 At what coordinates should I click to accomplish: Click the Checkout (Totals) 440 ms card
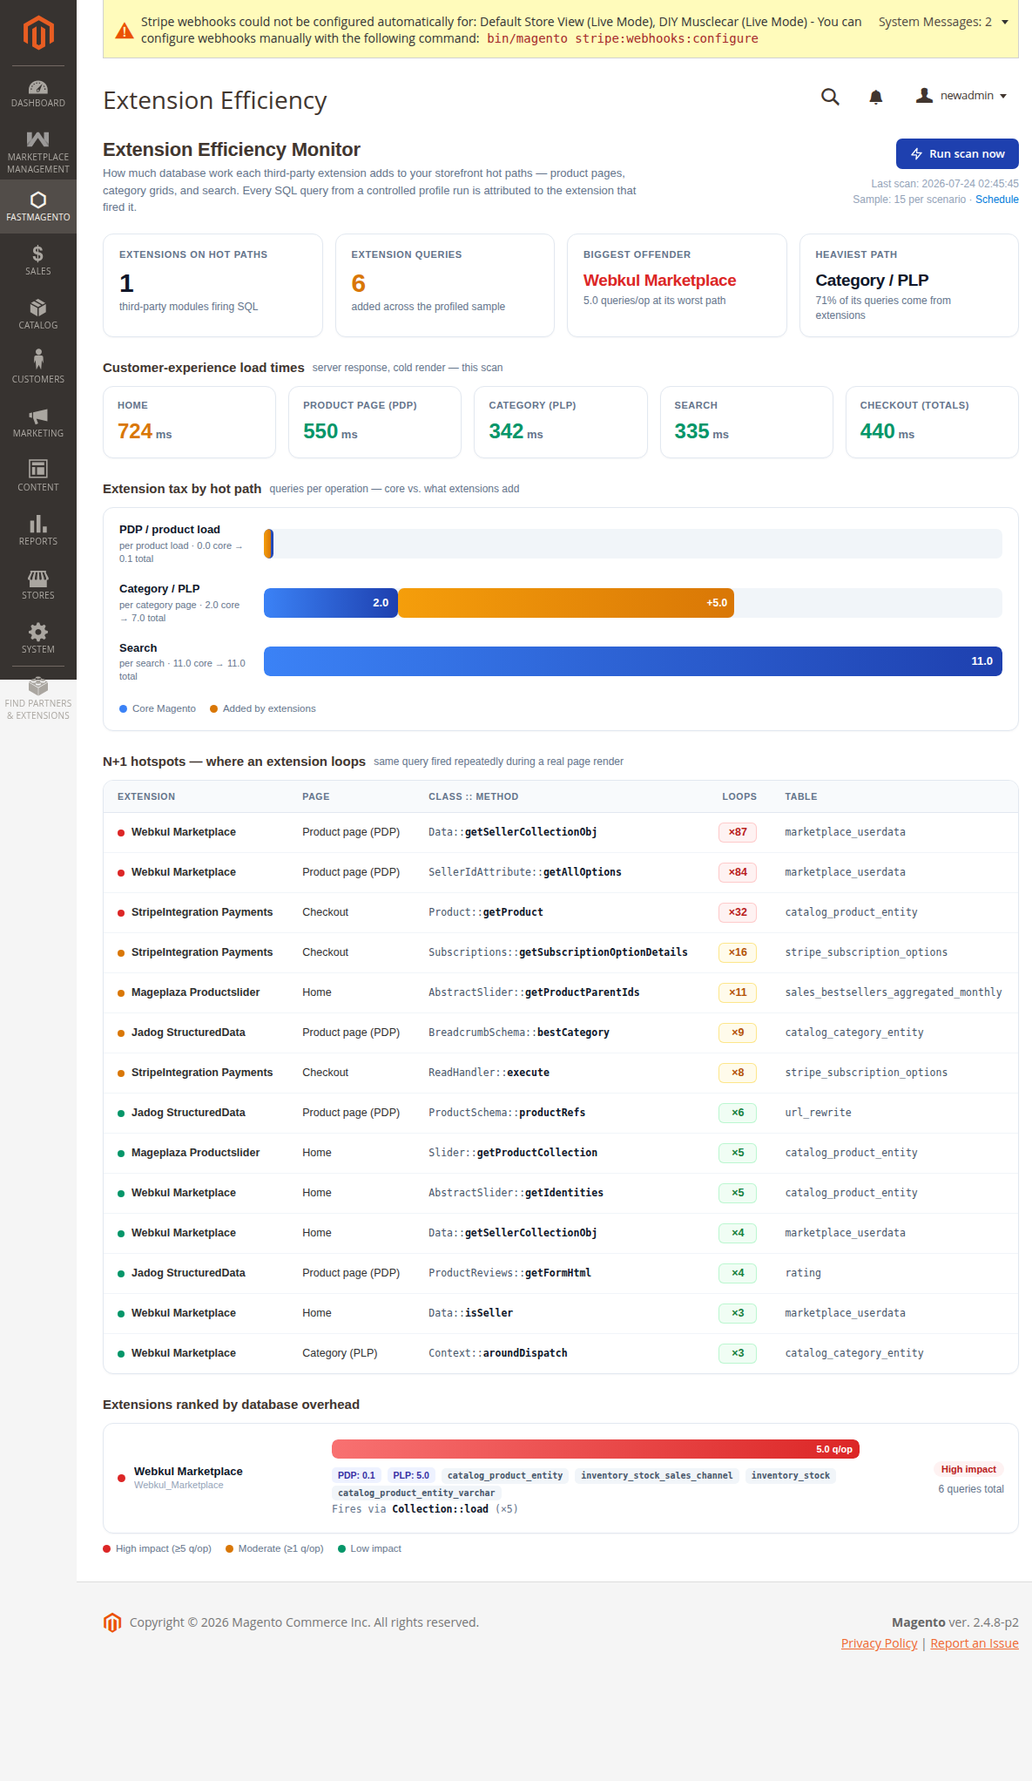click(932, 422)
